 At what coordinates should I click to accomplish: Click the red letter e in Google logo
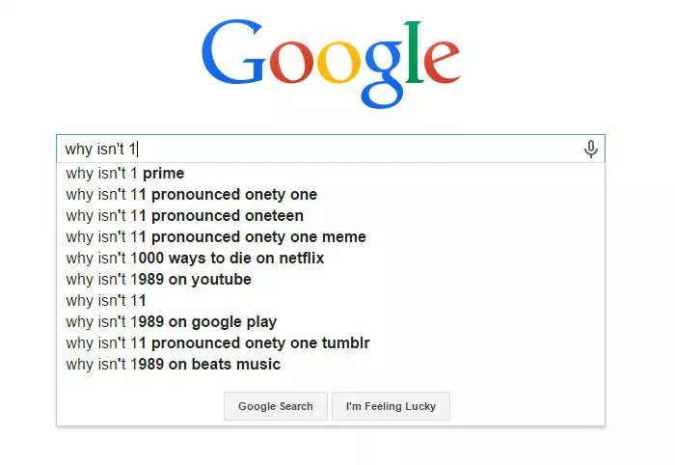443,62
